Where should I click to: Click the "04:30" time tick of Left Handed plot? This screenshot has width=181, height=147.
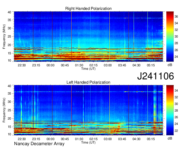137,139
